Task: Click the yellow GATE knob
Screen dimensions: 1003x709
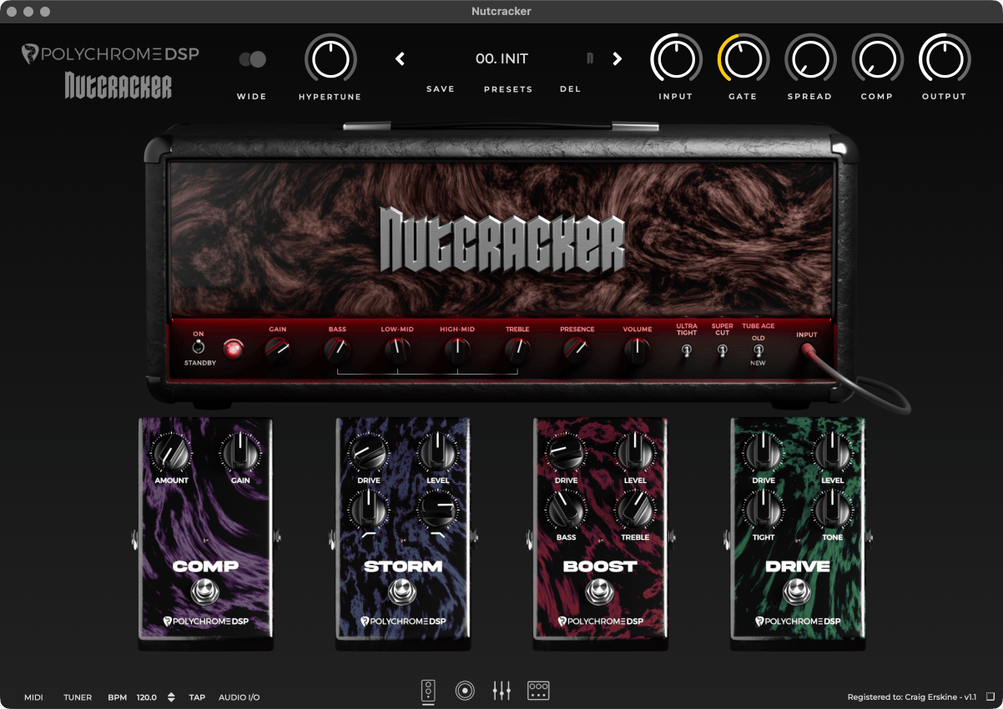Action: [743, 60]
